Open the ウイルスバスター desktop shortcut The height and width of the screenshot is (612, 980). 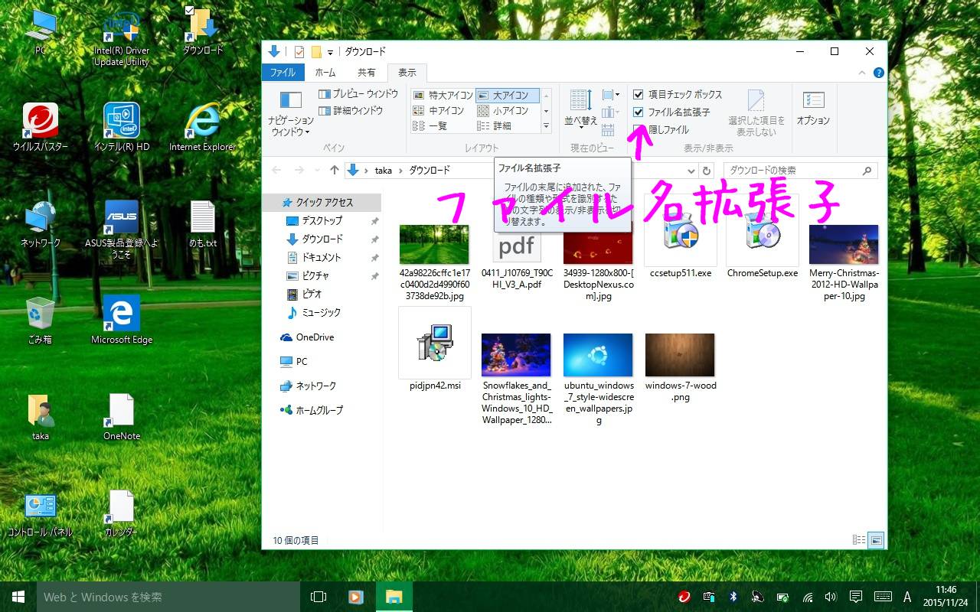41,128
